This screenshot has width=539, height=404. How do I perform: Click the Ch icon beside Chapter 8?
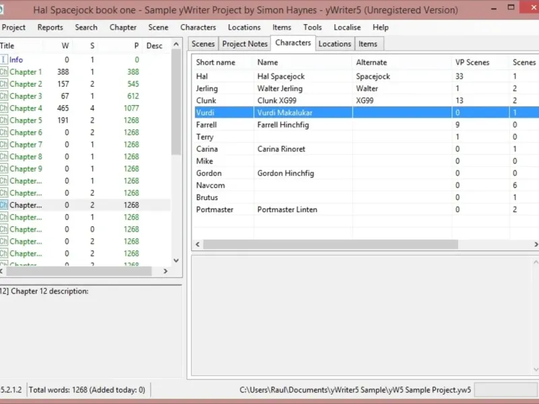[3, 157]
